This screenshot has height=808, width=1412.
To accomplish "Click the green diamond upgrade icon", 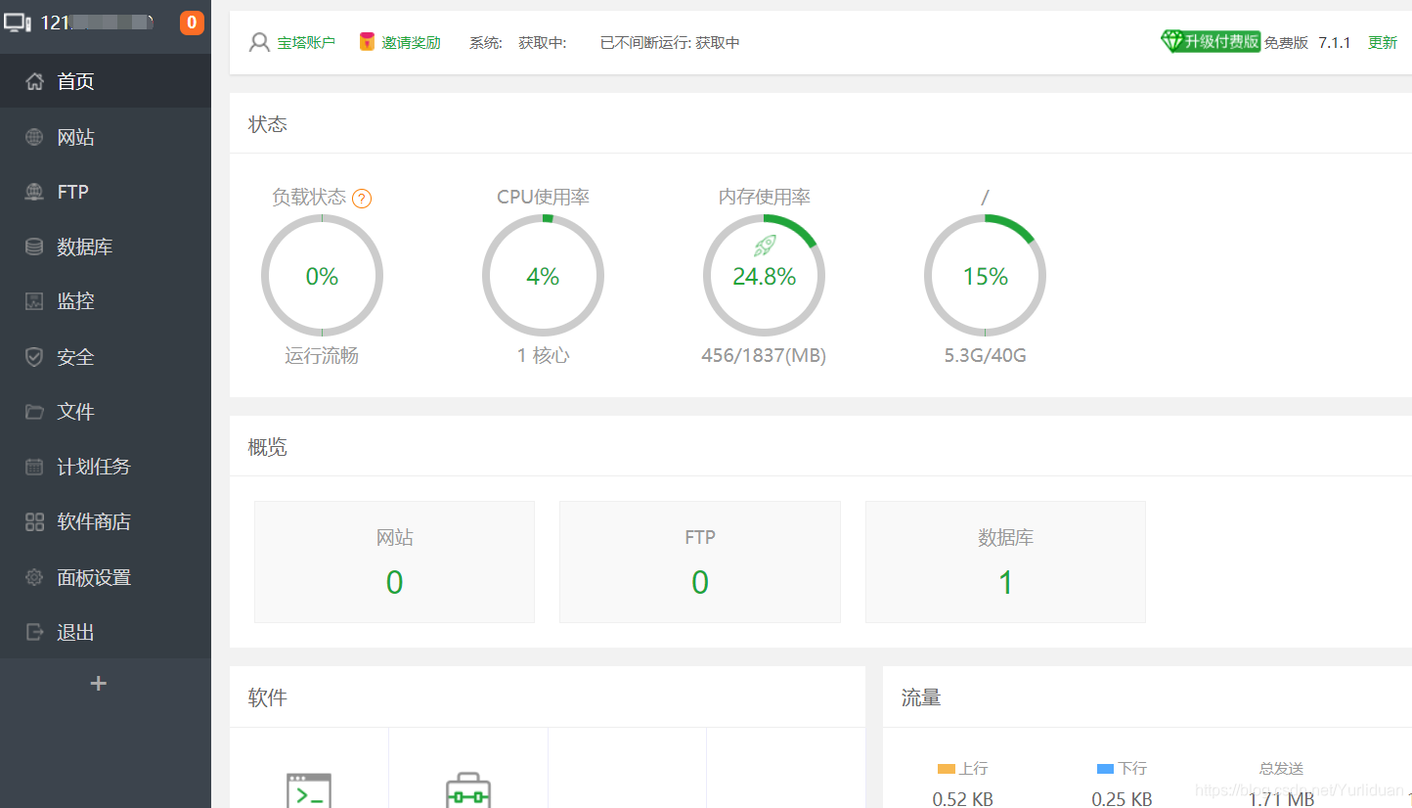I will pos(1172,41).
